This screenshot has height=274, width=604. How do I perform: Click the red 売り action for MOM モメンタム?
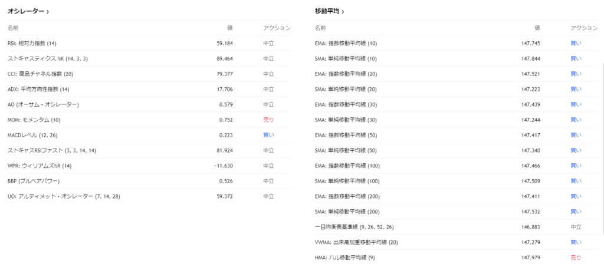[x=268, y=120]
